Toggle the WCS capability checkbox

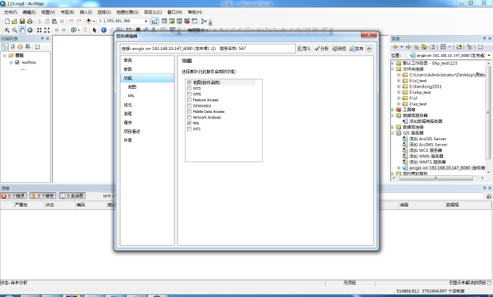click(x=189, y=88)
